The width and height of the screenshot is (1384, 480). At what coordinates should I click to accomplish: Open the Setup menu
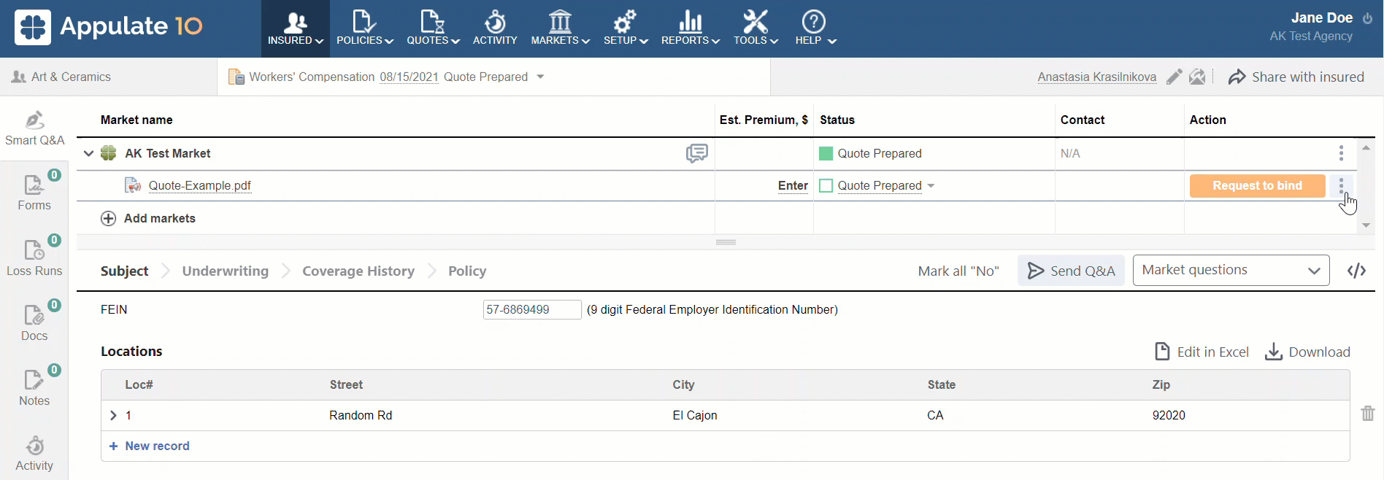click(x=626, y=28)
